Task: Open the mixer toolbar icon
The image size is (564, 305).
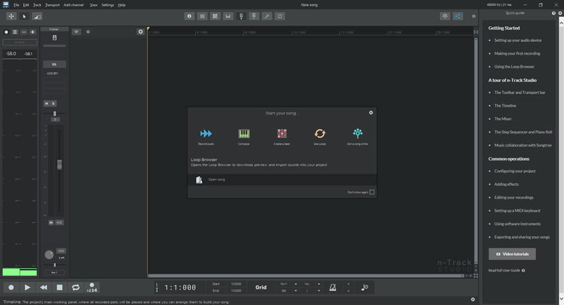Action: point(202,16)
